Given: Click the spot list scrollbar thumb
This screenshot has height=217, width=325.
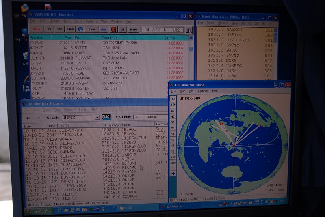Looking at the screenshot, I should click(x=191, y=49).
